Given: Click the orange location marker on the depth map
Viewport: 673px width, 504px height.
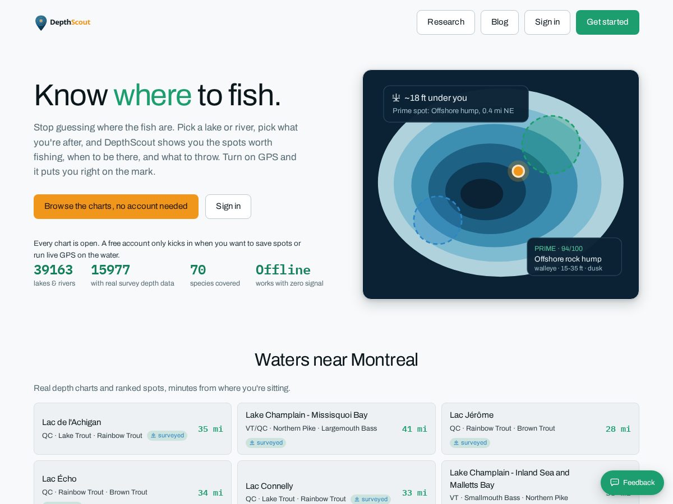Looking at the screenshot, I should pos(518,171).
